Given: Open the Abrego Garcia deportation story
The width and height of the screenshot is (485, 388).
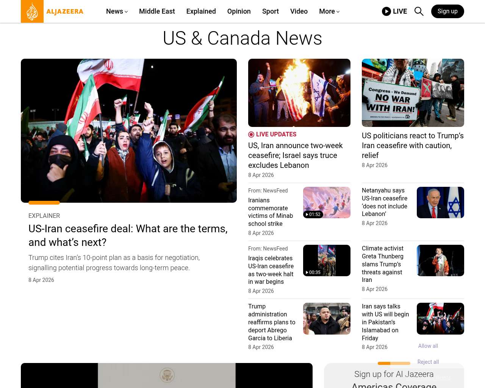Looking at the screenshot, I should coord(271,322).
